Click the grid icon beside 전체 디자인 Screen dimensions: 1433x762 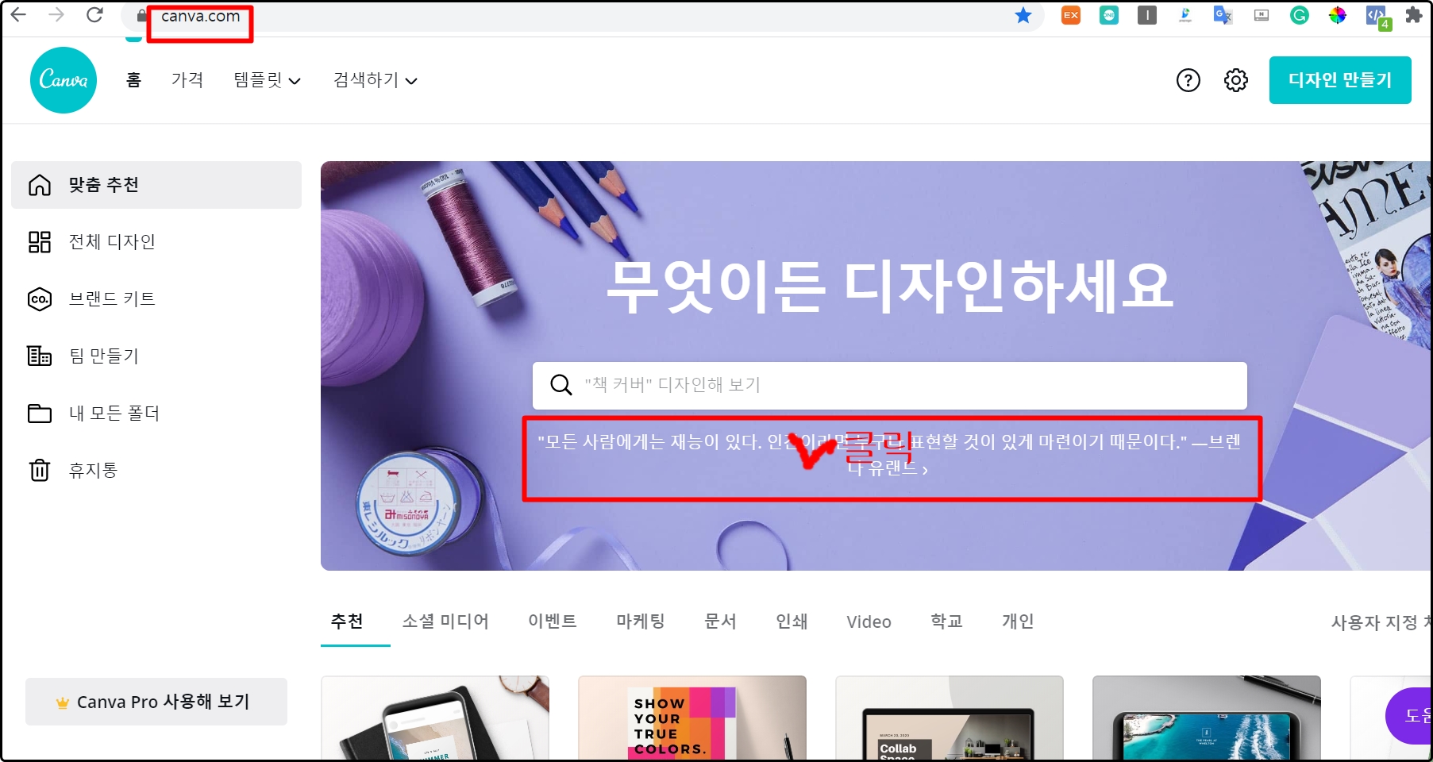tap(40, 242)
